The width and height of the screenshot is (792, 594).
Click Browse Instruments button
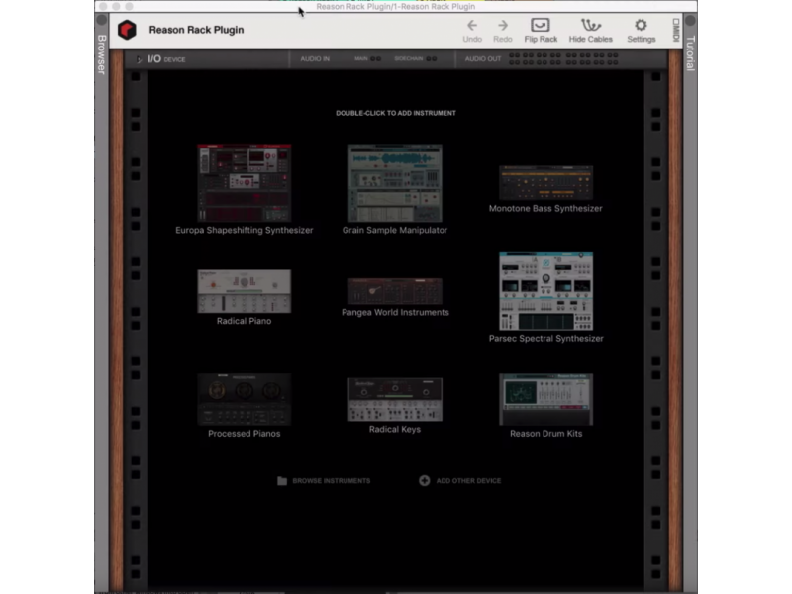coord(324,481)
